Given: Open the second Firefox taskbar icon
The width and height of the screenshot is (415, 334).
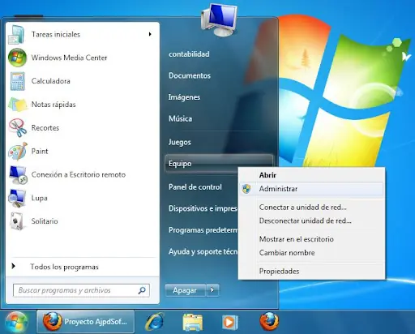Looking at the screenshot, I should tap(269, 322).
